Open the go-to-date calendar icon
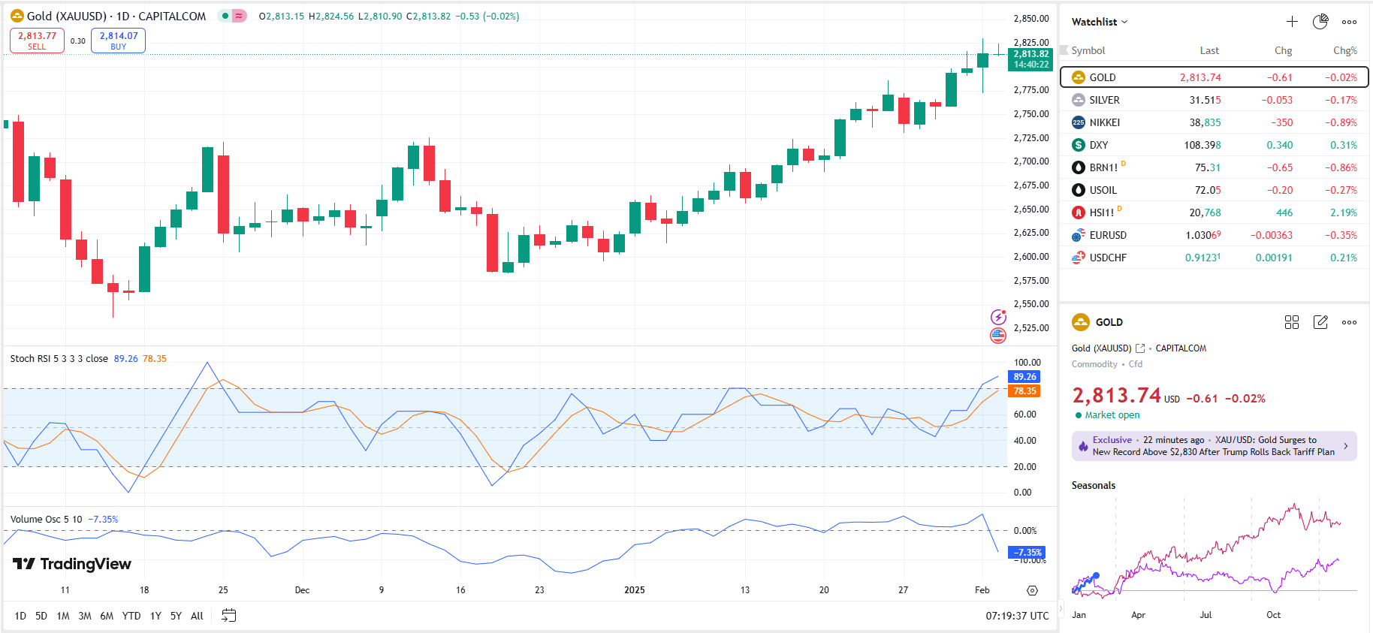 pyautogui.click(x=229, y=616)
